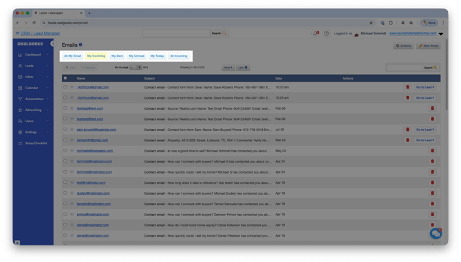Image resolution: width=461 pixels, height=262 pixels.
Task: Switch to the My Sent tab
Action: click(117, 56)
